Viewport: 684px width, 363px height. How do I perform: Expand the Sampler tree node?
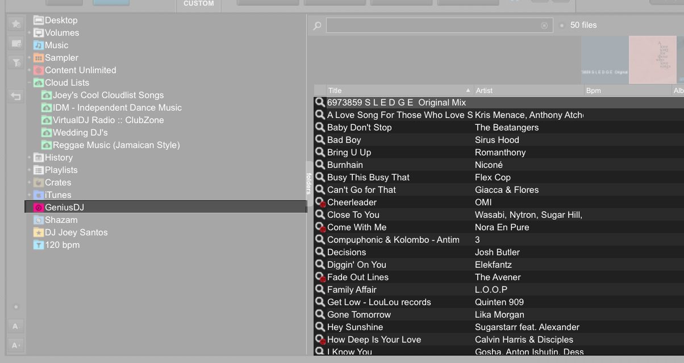pyautogui.click(x=29, y=58)
